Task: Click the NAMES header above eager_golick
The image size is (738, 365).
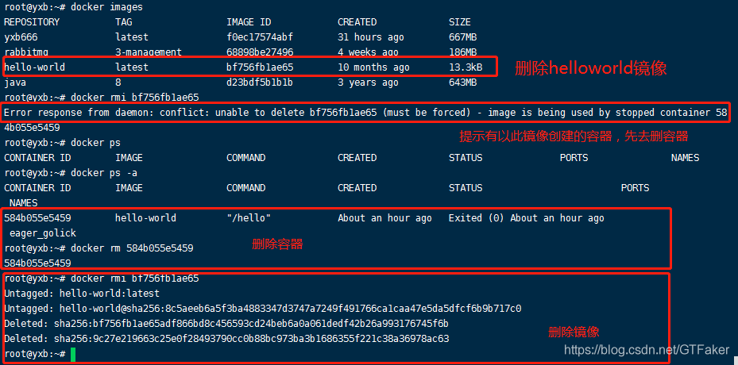Action: [x=24, y=202]
